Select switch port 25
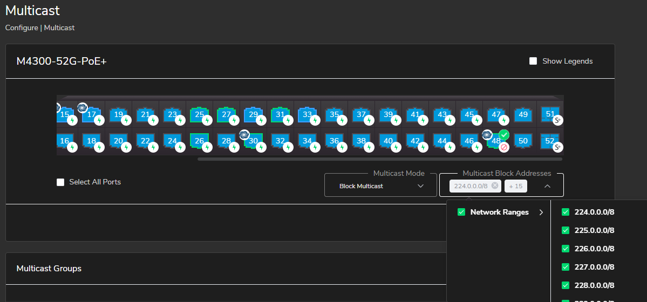647x302 pixels. pyautogui.click(x=199, y=115)
